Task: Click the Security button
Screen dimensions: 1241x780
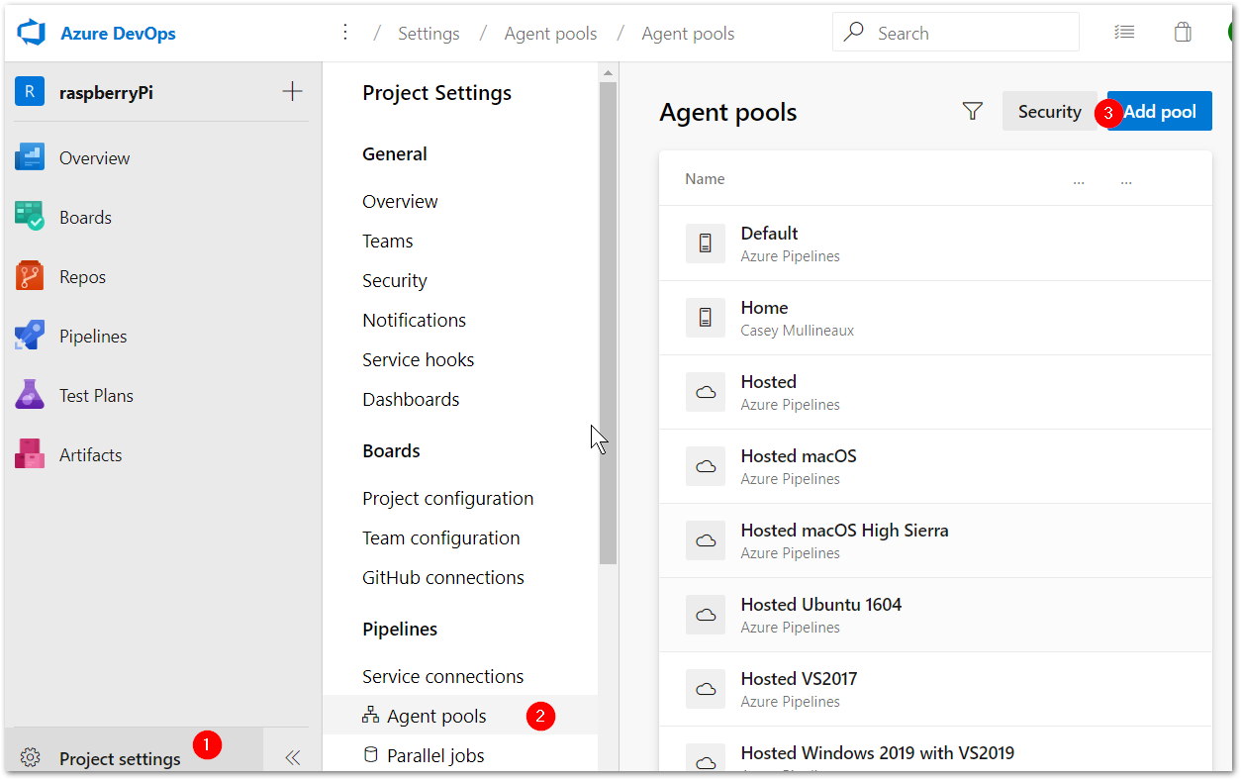Action: [1049, 112]
